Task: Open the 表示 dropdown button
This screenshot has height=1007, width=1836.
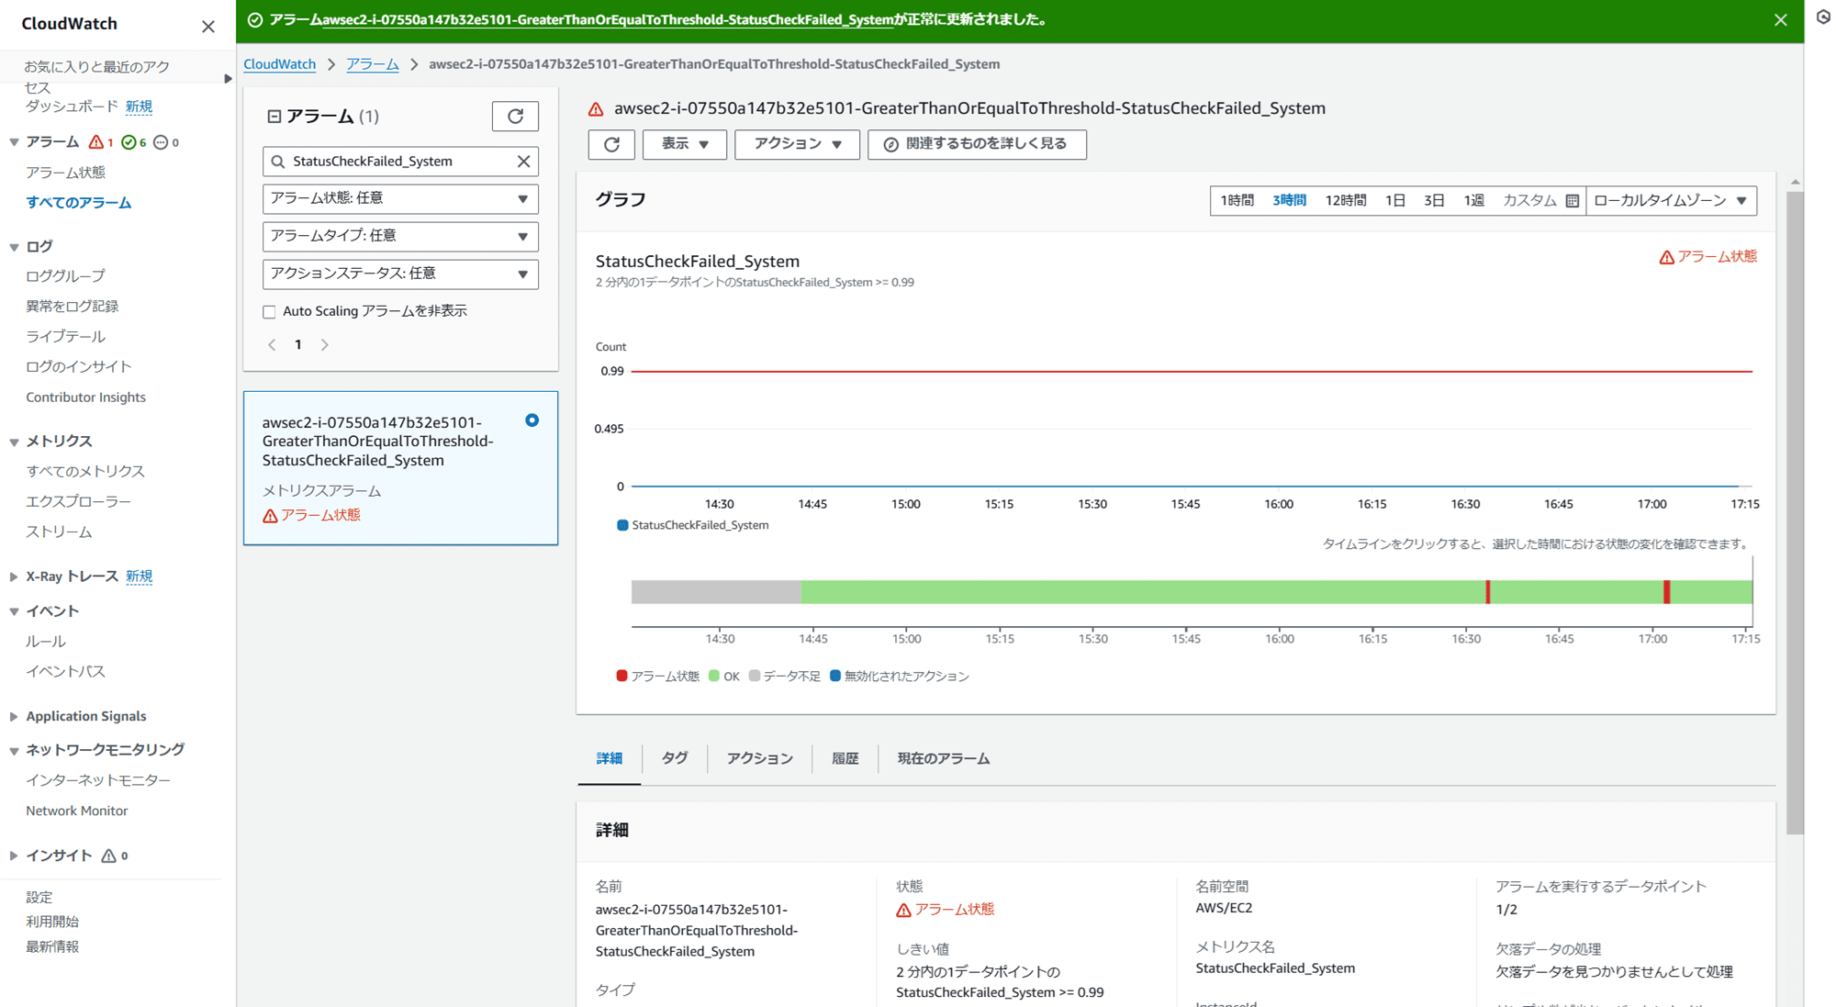Action: (685, 144)
